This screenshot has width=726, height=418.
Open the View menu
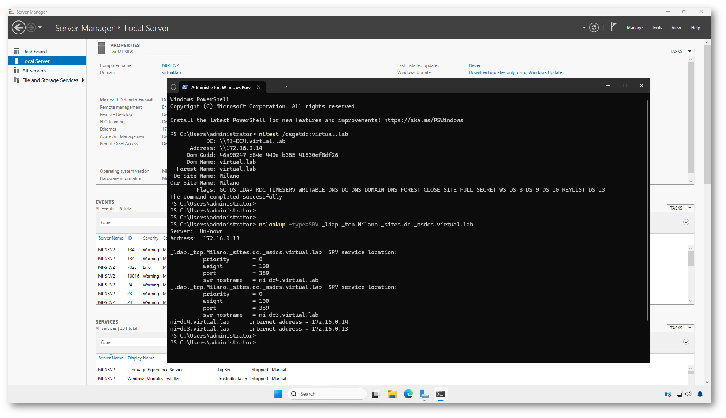point(676,28)
